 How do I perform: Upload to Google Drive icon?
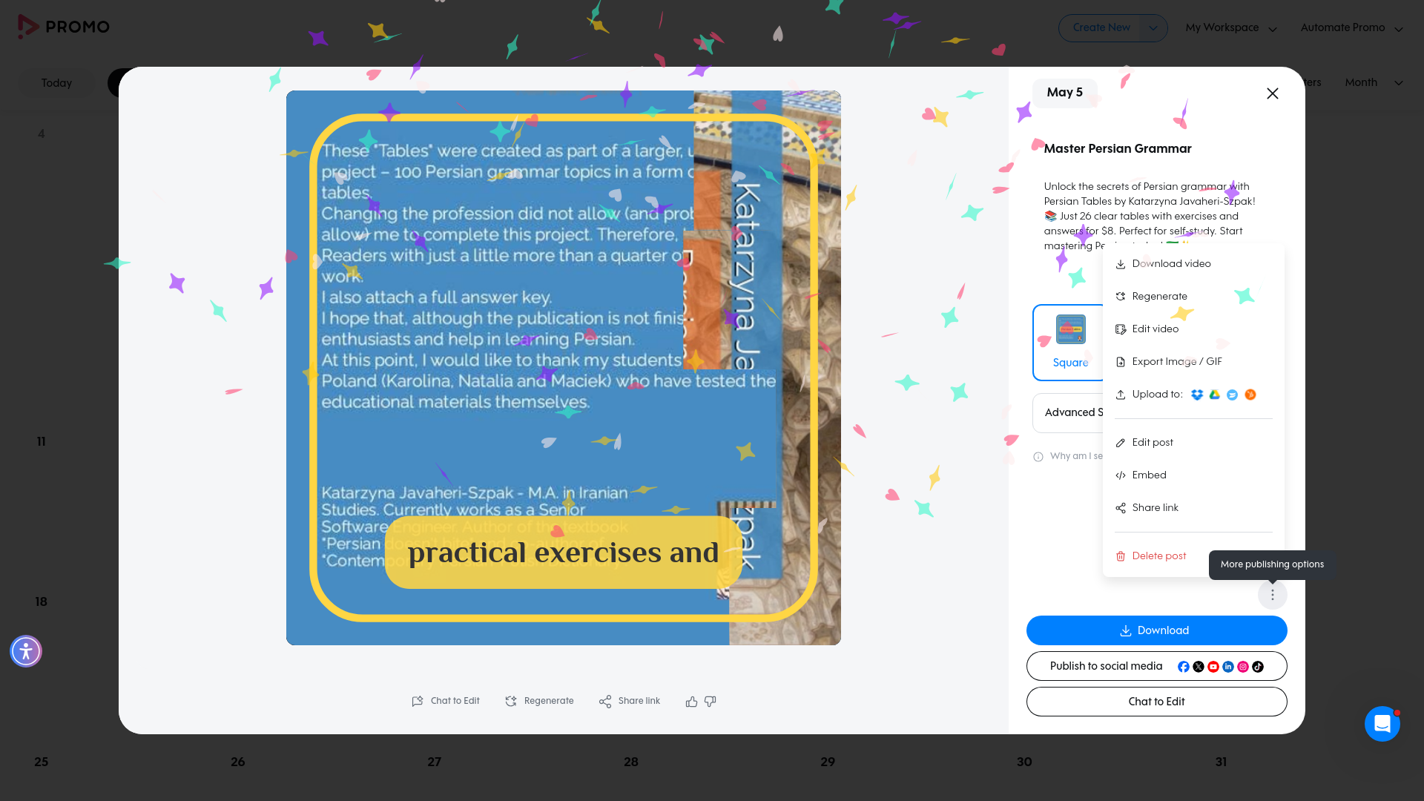(x=1215, y=395)
